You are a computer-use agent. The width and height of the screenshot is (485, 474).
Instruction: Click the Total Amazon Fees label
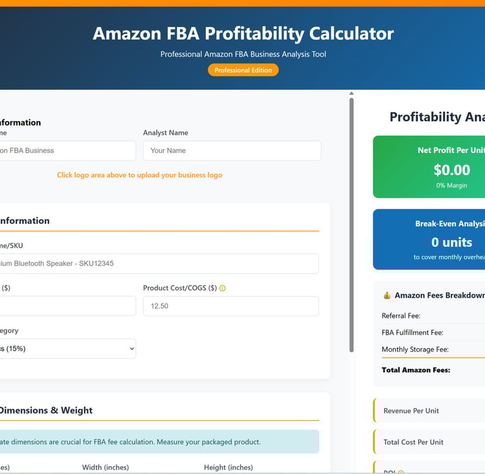coord(416,370)
